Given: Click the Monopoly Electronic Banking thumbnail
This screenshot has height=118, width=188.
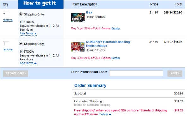Looking at the screenshot, I should click(x=78, y=47).
